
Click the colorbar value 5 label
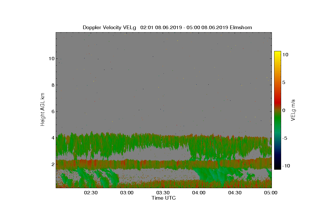click(284, 83)
